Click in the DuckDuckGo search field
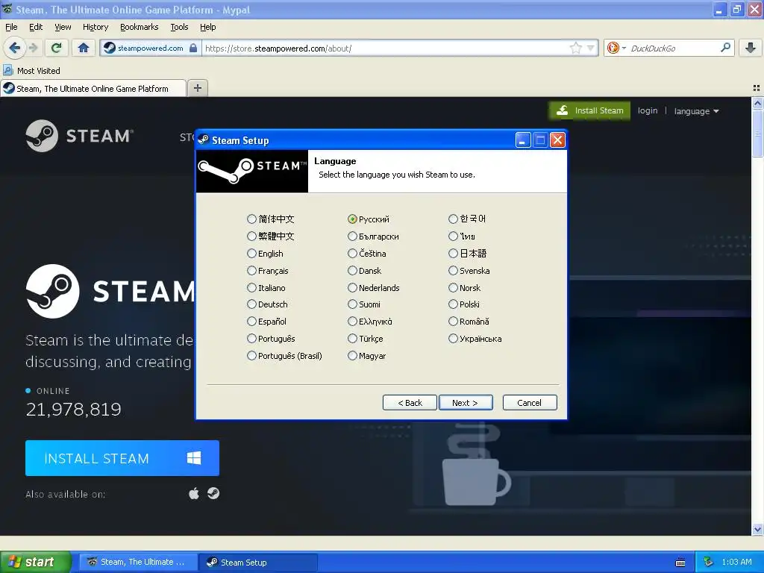This screenshot has width=764, height=573. (x=672, y=48)
